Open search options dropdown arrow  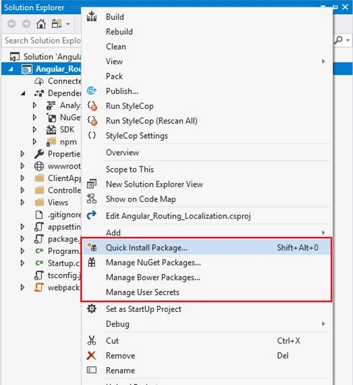348,40
